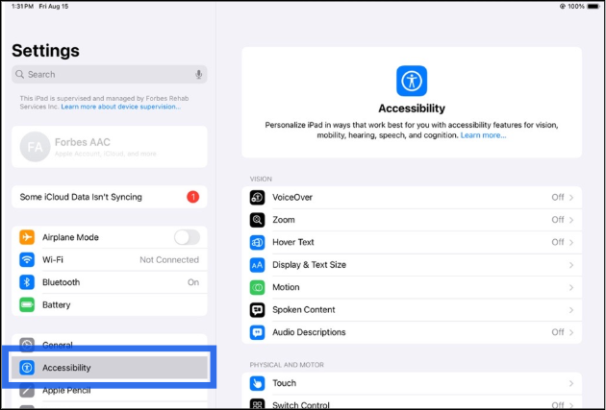Open Battery settings

pyautogui.click(x=110, y=304)
